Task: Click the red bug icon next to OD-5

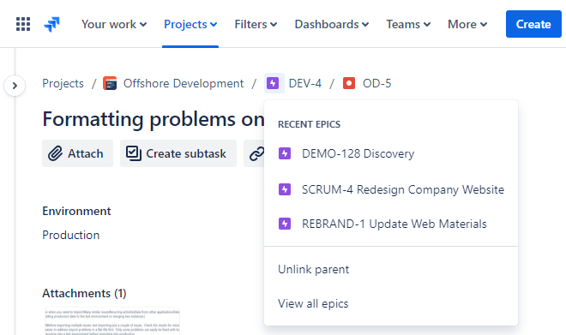Action: click(x=349, y=83)
